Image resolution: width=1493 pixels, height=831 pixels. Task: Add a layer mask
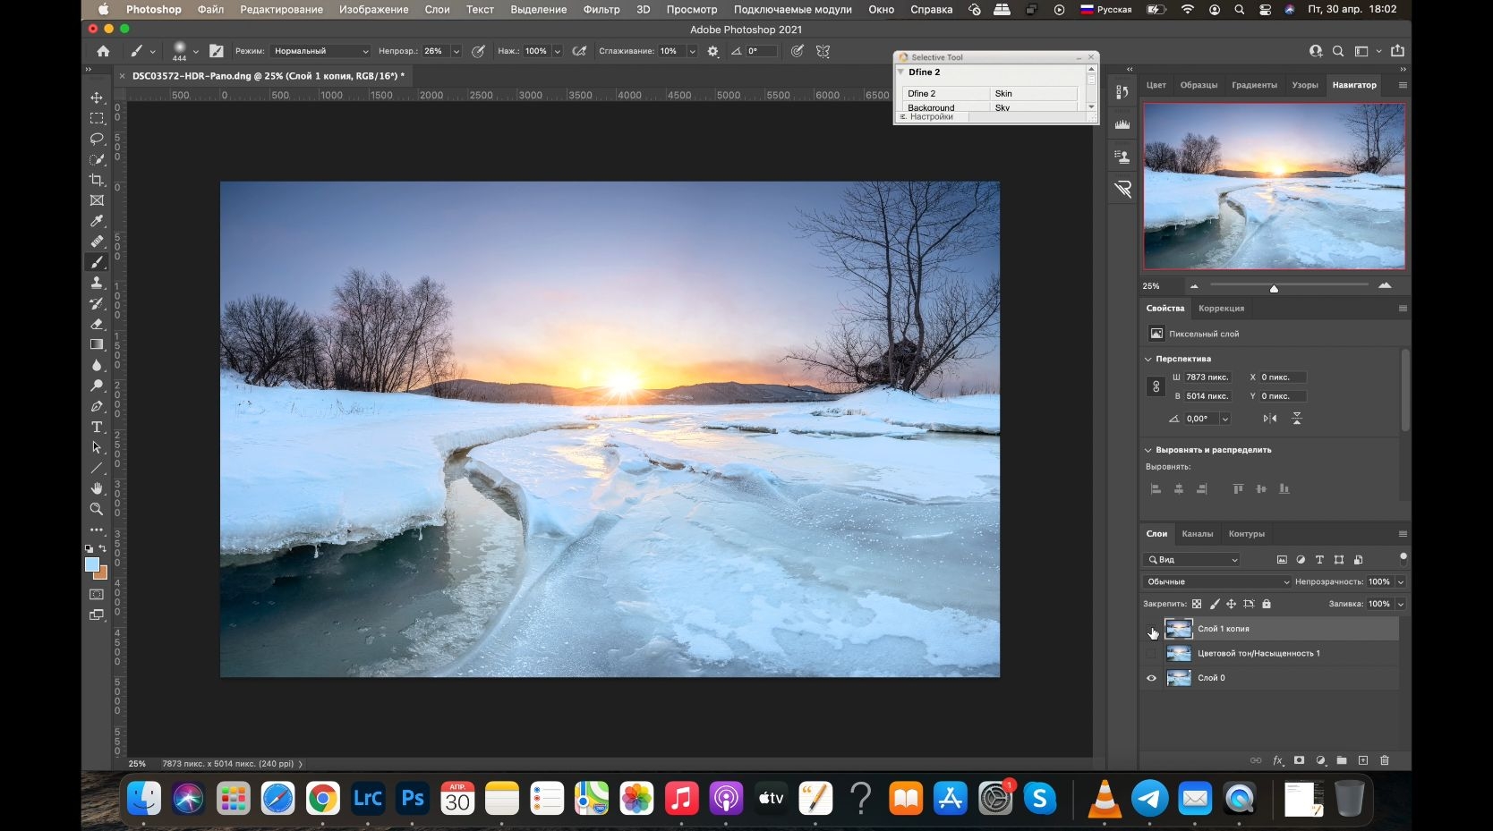click(x=1299, y=760)
